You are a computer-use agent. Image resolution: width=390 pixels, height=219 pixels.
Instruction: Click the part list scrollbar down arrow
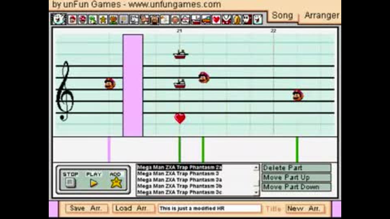[256, 192]
